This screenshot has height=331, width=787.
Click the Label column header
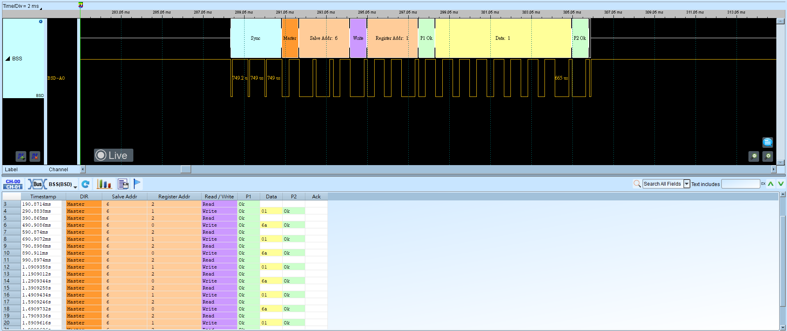[11, 169]
